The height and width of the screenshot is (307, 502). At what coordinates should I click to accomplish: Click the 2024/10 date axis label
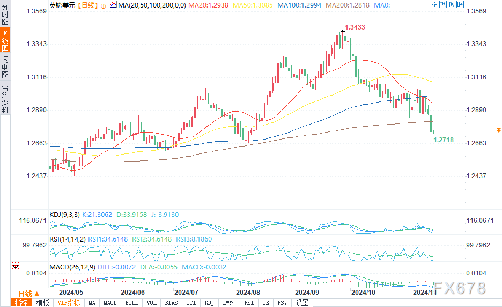pos(363,292)
